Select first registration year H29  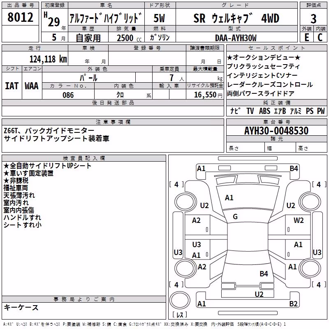tap(52, 19)
